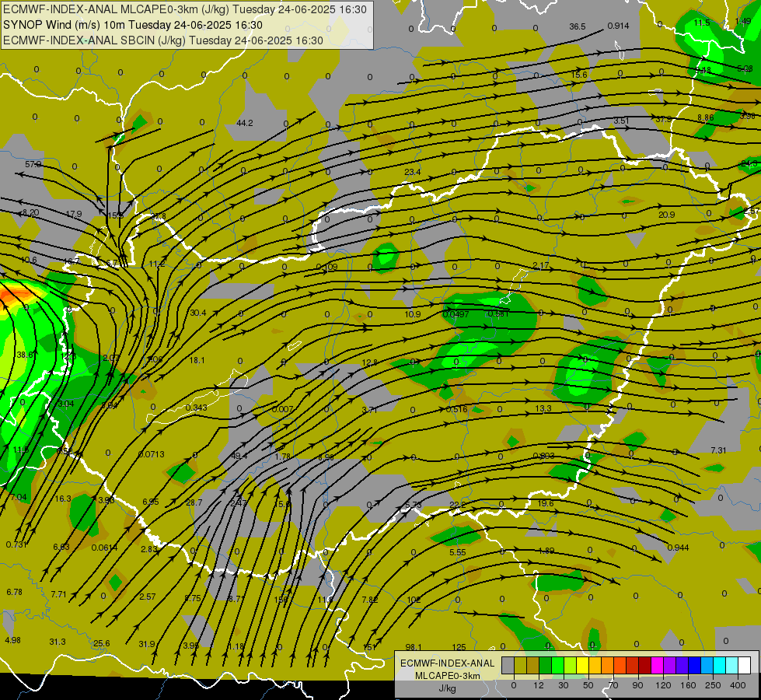Click the 'J/kg' unit label in the legend
Screen dimensions: 761x700
click(448, 688)
